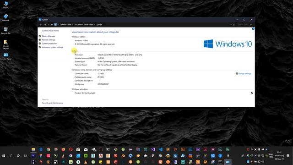
Task: Launch Visual Studio Code blue icon
Action: pos(161,149)
